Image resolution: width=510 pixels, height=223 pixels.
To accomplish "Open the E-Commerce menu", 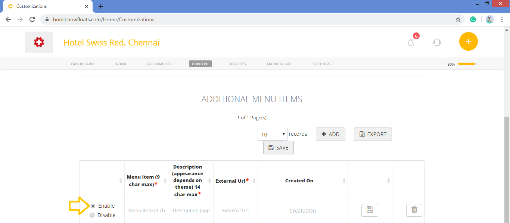I will click(x=159, y=64).
